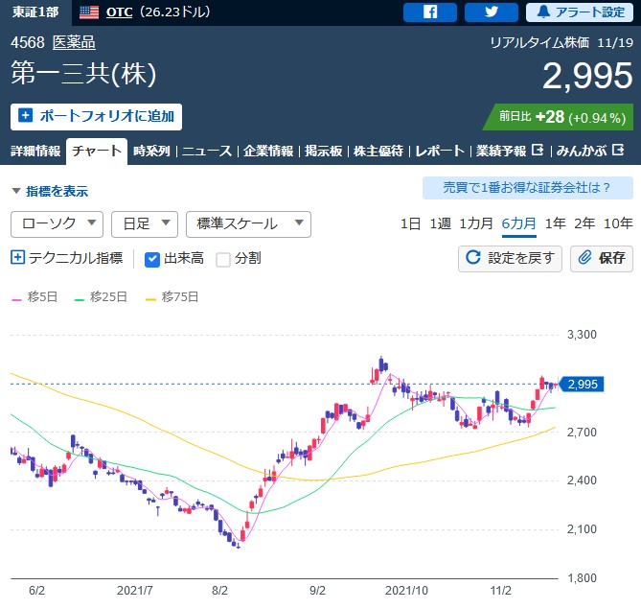Open the ローソク chart type dropdown
This screenshot has height=609, width=641.
tap(57, 223)
